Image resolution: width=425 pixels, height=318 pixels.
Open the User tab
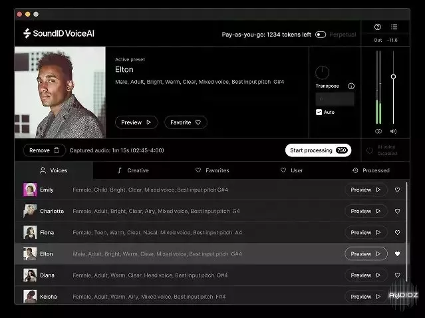pos(291,170)
